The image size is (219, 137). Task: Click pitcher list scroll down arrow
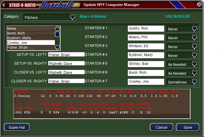tap(57, 47)
